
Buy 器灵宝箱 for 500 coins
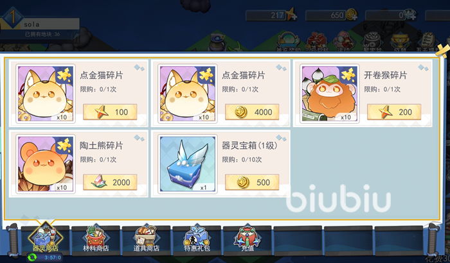point(252,182)
